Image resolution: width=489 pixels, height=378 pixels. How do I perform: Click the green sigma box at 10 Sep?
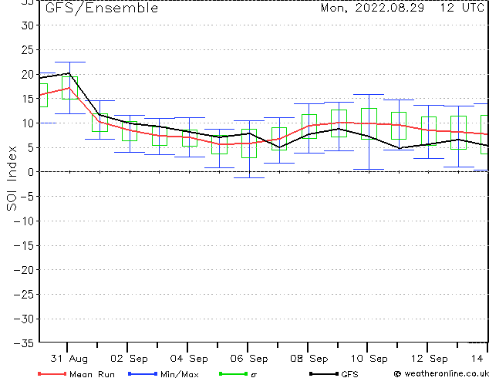pyautogui.click(x=369, y=123)
